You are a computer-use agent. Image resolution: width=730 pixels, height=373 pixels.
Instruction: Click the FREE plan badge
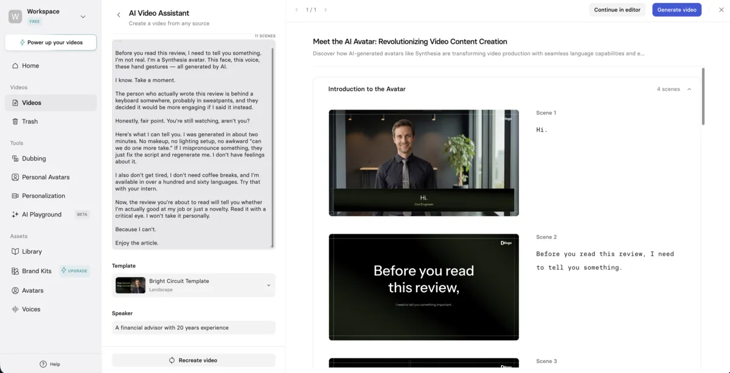coord(34,21)
